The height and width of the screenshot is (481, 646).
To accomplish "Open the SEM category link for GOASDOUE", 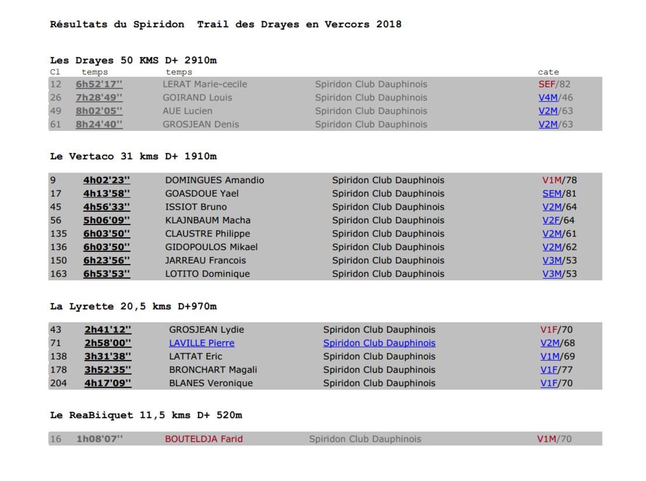I will [552, 194].
